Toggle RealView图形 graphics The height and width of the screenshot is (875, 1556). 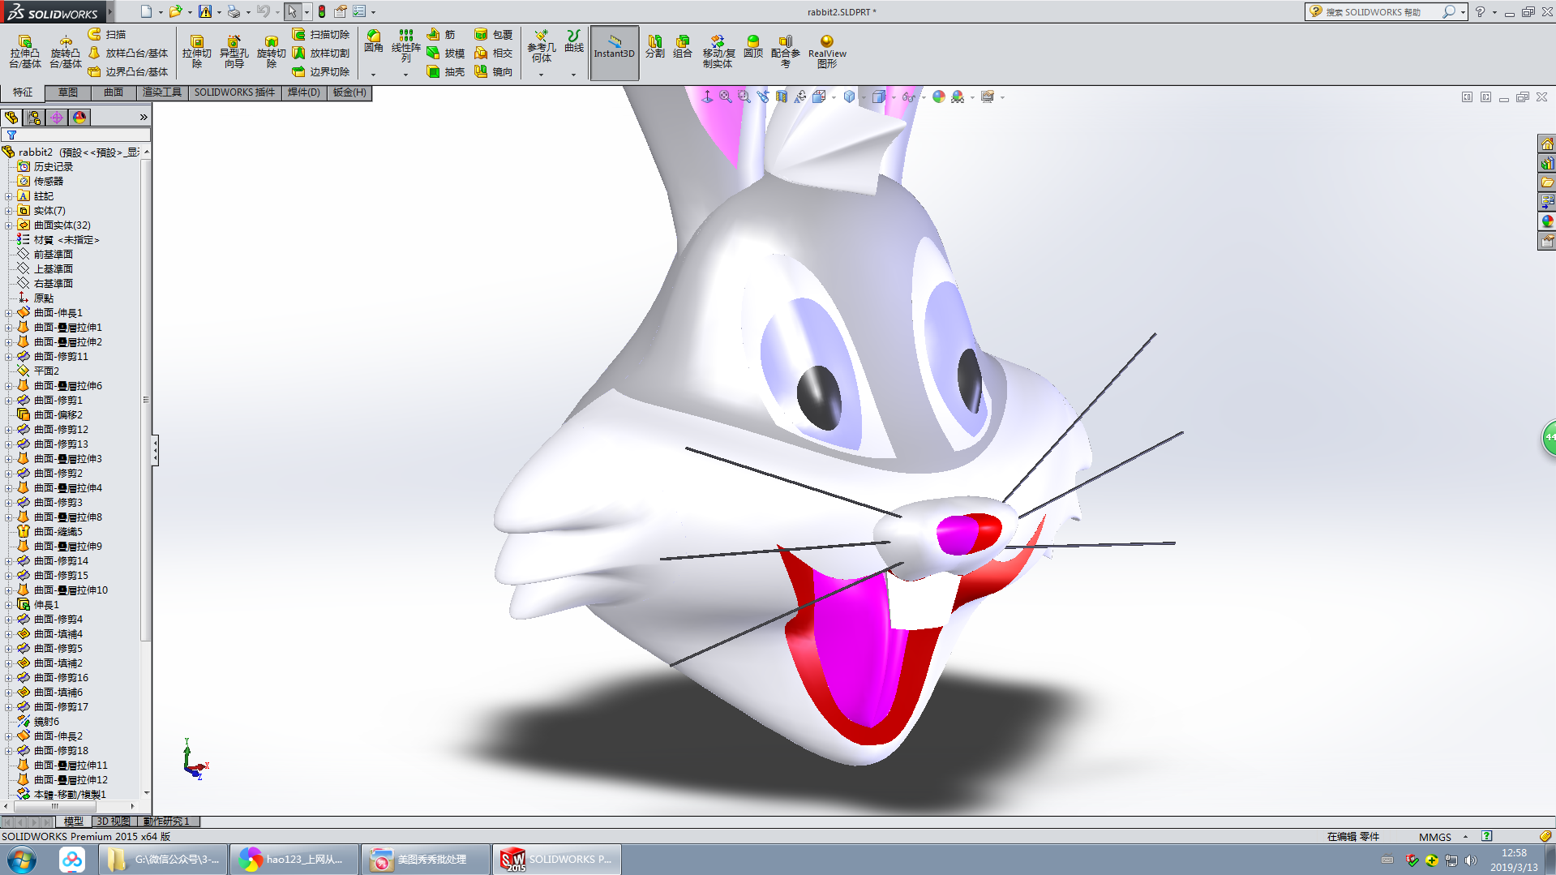click(x=827, y=52)
